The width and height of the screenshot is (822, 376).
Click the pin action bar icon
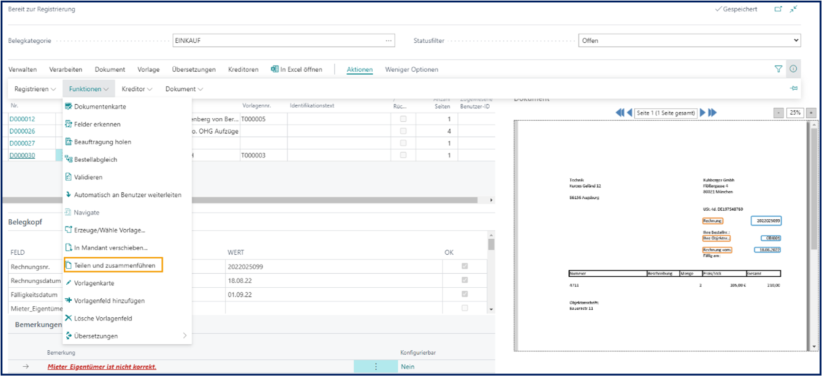tap(794, 89)
